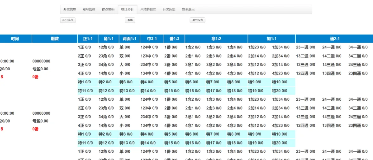Click the 番摊 button

click(x=130, y=20)
